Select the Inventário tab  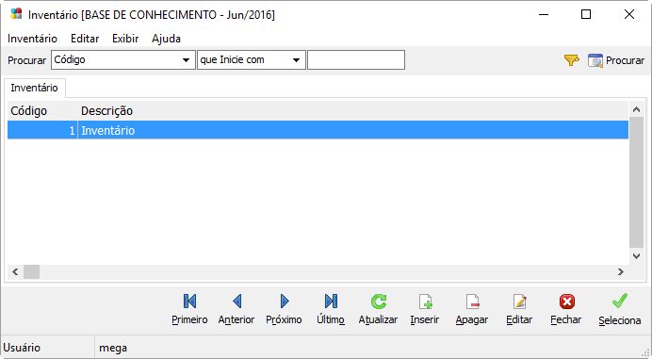coord(35,88)
